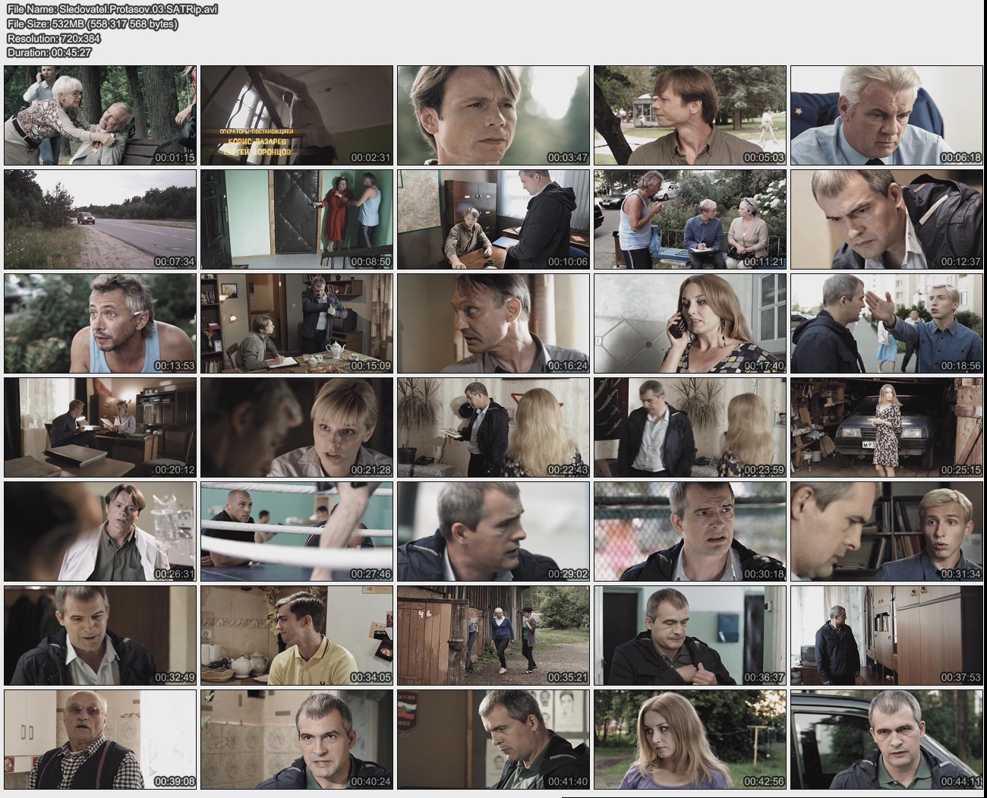Viewport: 987px width, 798px height.
Task: Select the thumbnail timestamped 00:42:56
Action: point(690,740)
